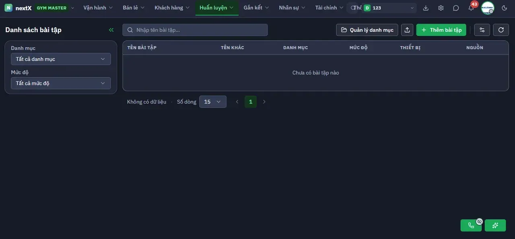Click the 'Chưa có bài tập nào' empty message

[316, 73]
